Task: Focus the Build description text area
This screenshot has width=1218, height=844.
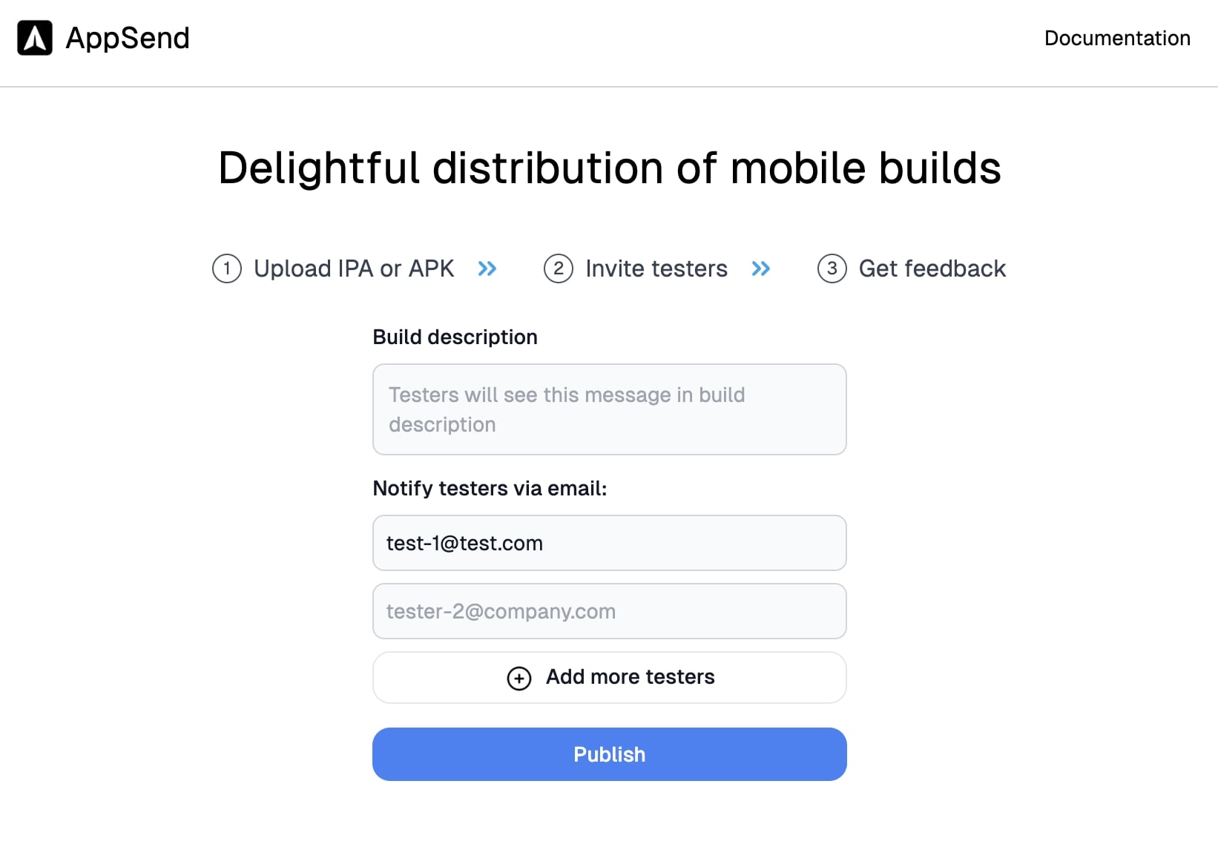Action: click(609, 409)
